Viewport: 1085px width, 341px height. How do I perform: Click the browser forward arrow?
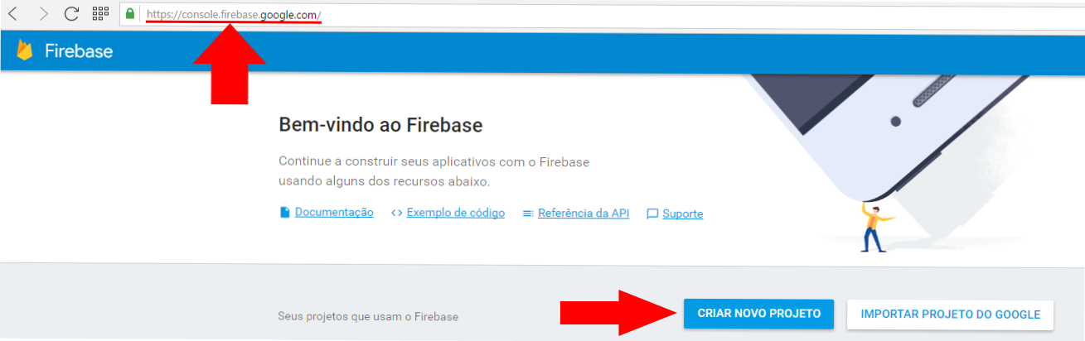[x=43, y=13]
